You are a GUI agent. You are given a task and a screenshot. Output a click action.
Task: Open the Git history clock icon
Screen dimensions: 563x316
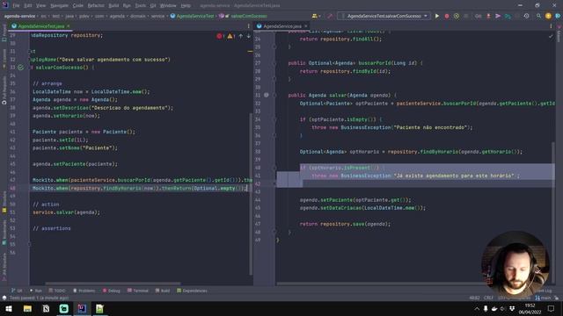pos(526,16)
